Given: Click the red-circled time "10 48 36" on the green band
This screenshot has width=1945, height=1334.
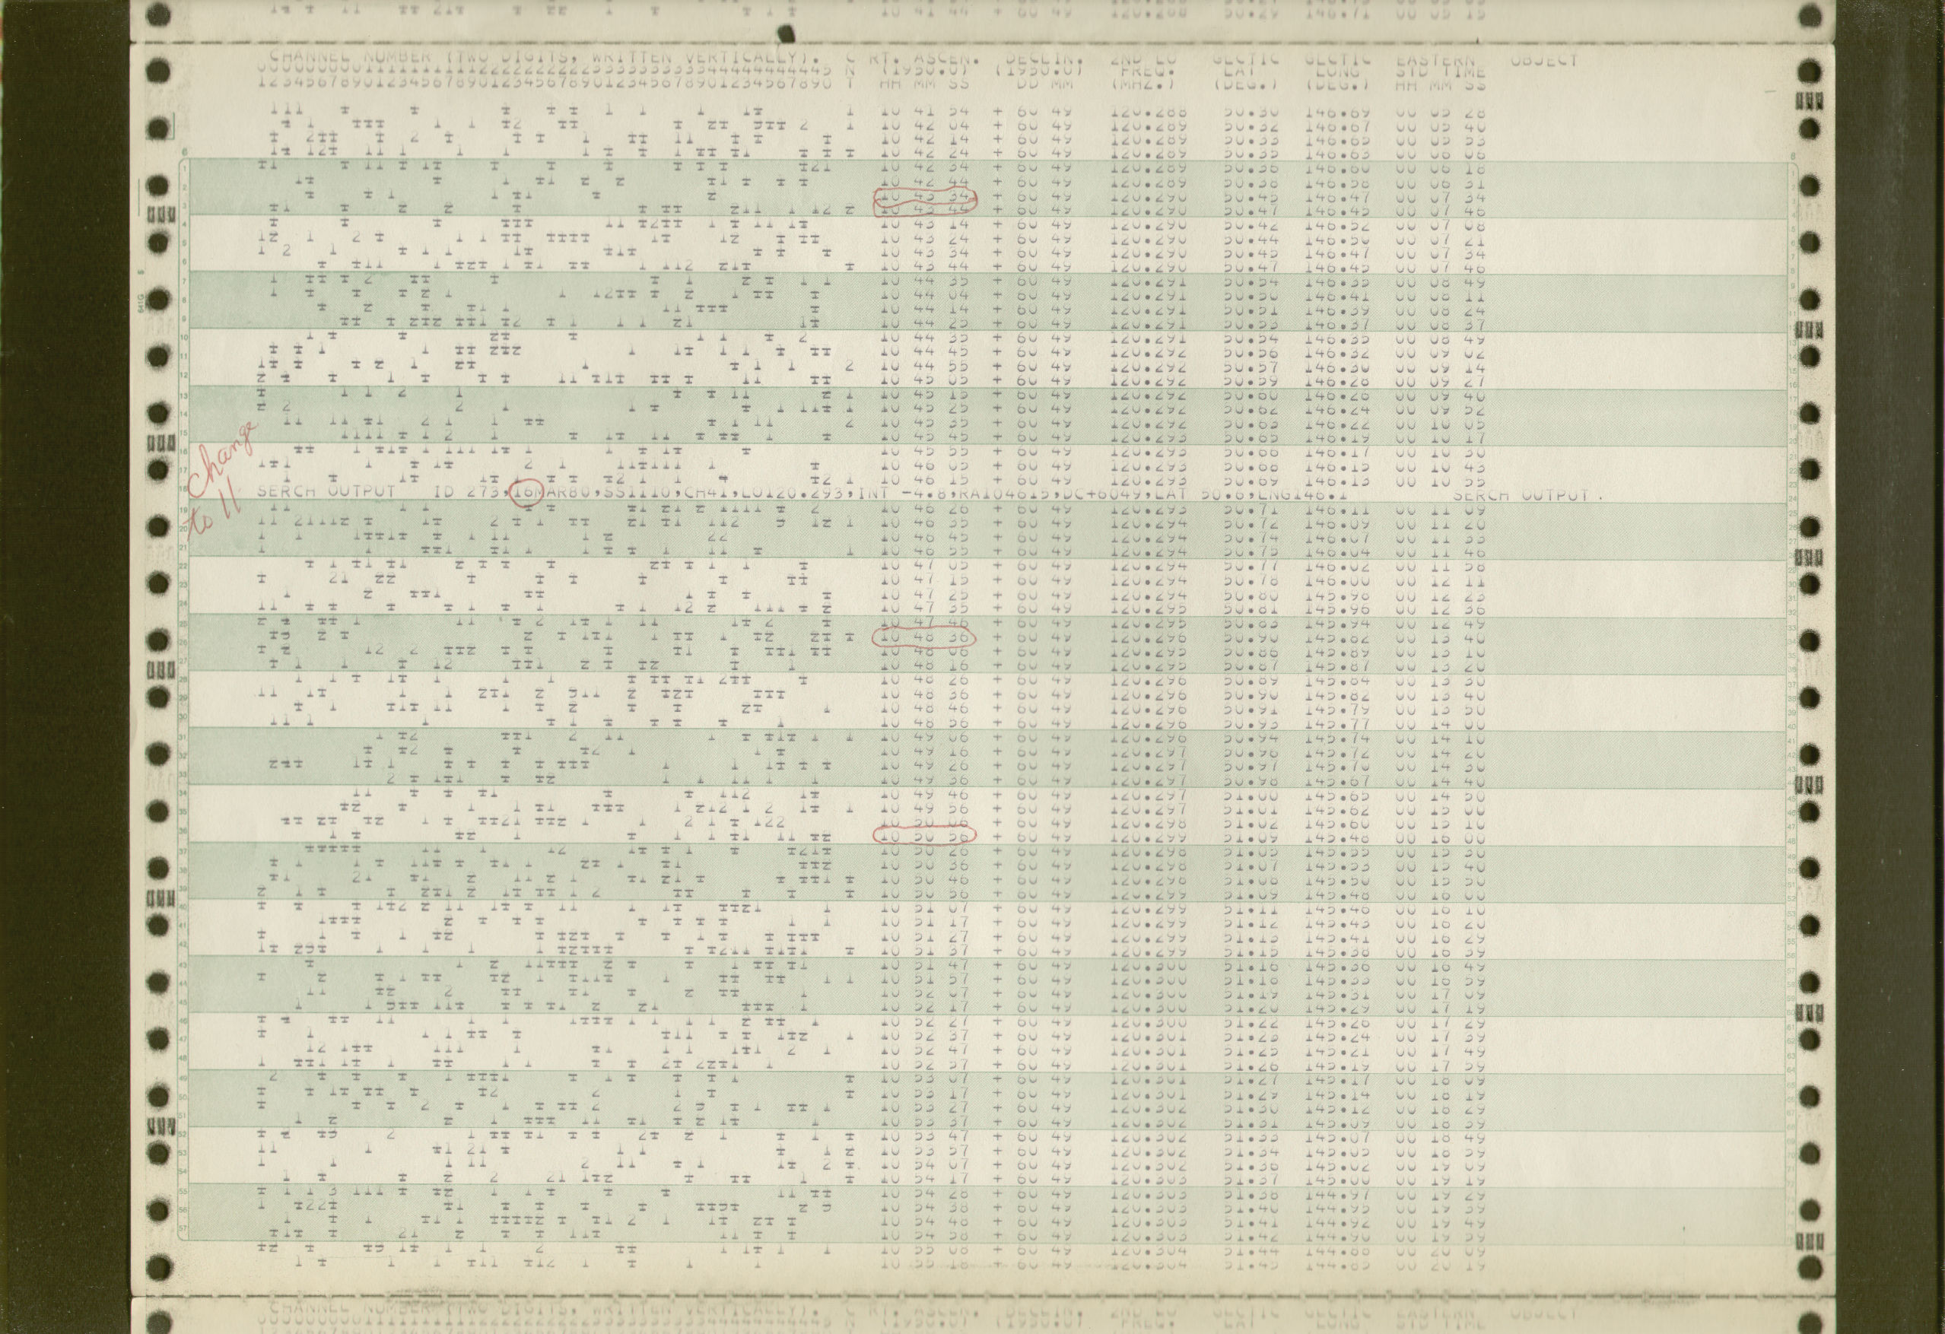Looking at the screenshot, I should [x=924, y=637].
